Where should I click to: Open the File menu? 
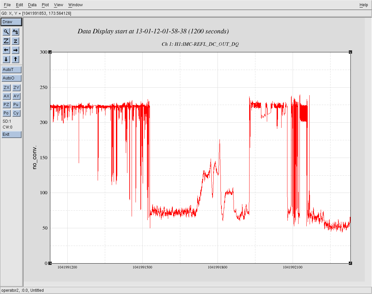(8, 5)
